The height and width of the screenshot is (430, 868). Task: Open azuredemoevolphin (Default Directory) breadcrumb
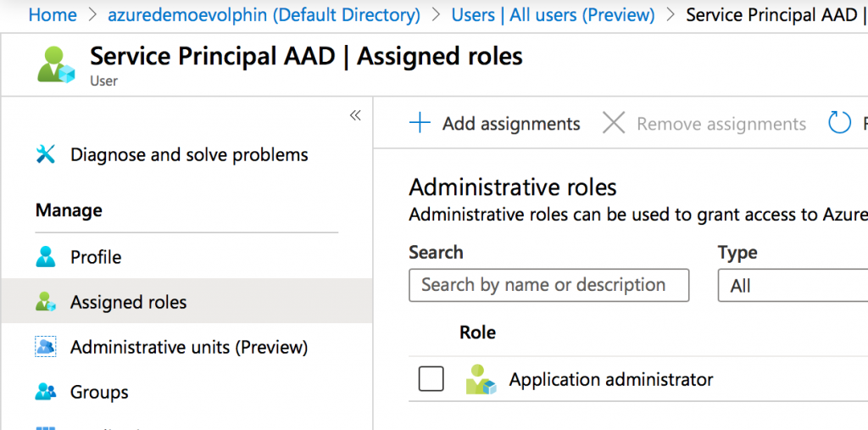[x=264, y=15]
